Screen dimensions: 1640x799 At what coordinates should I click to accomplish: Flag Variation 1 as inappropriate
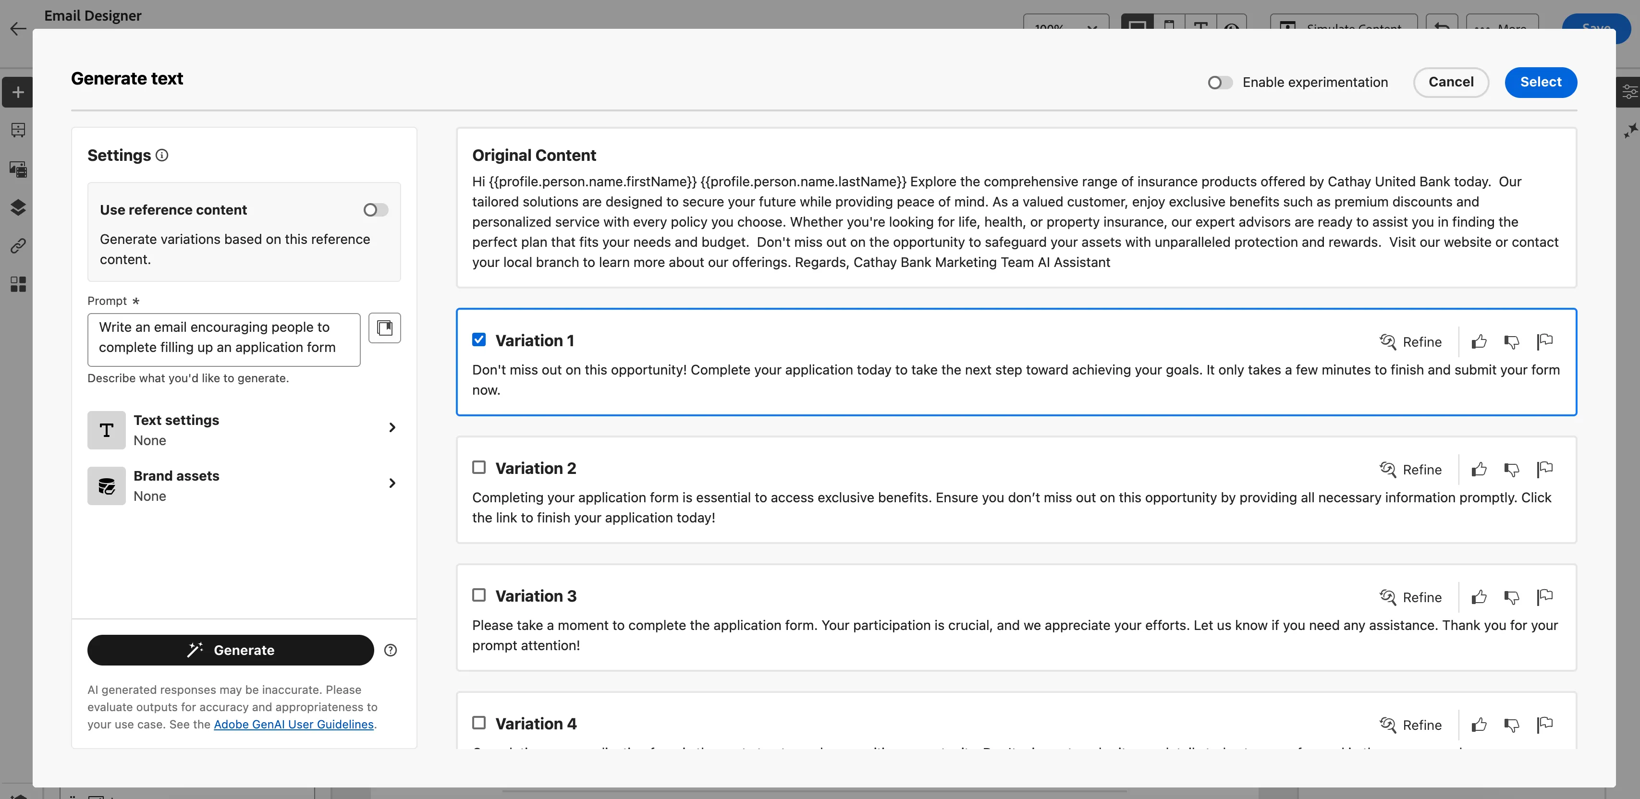coord(1544,342)
